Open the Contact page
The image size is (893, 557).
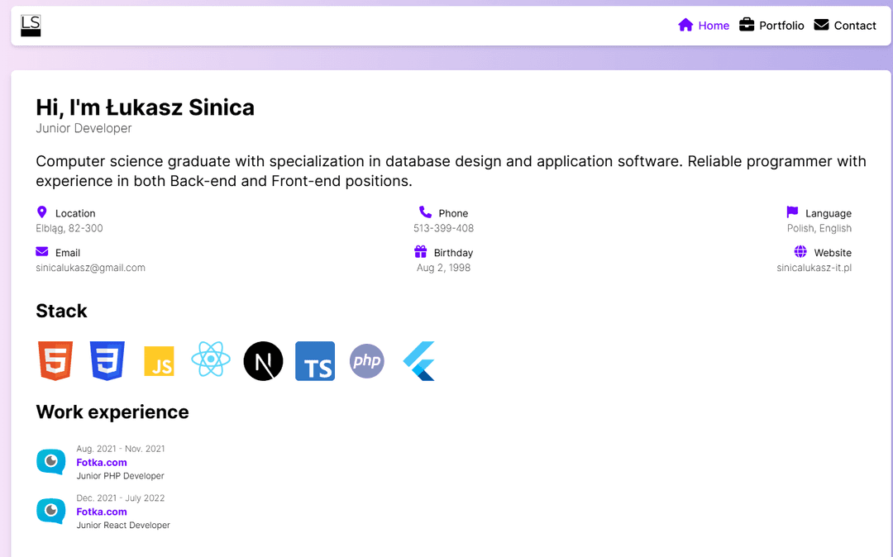coord(845,26)
